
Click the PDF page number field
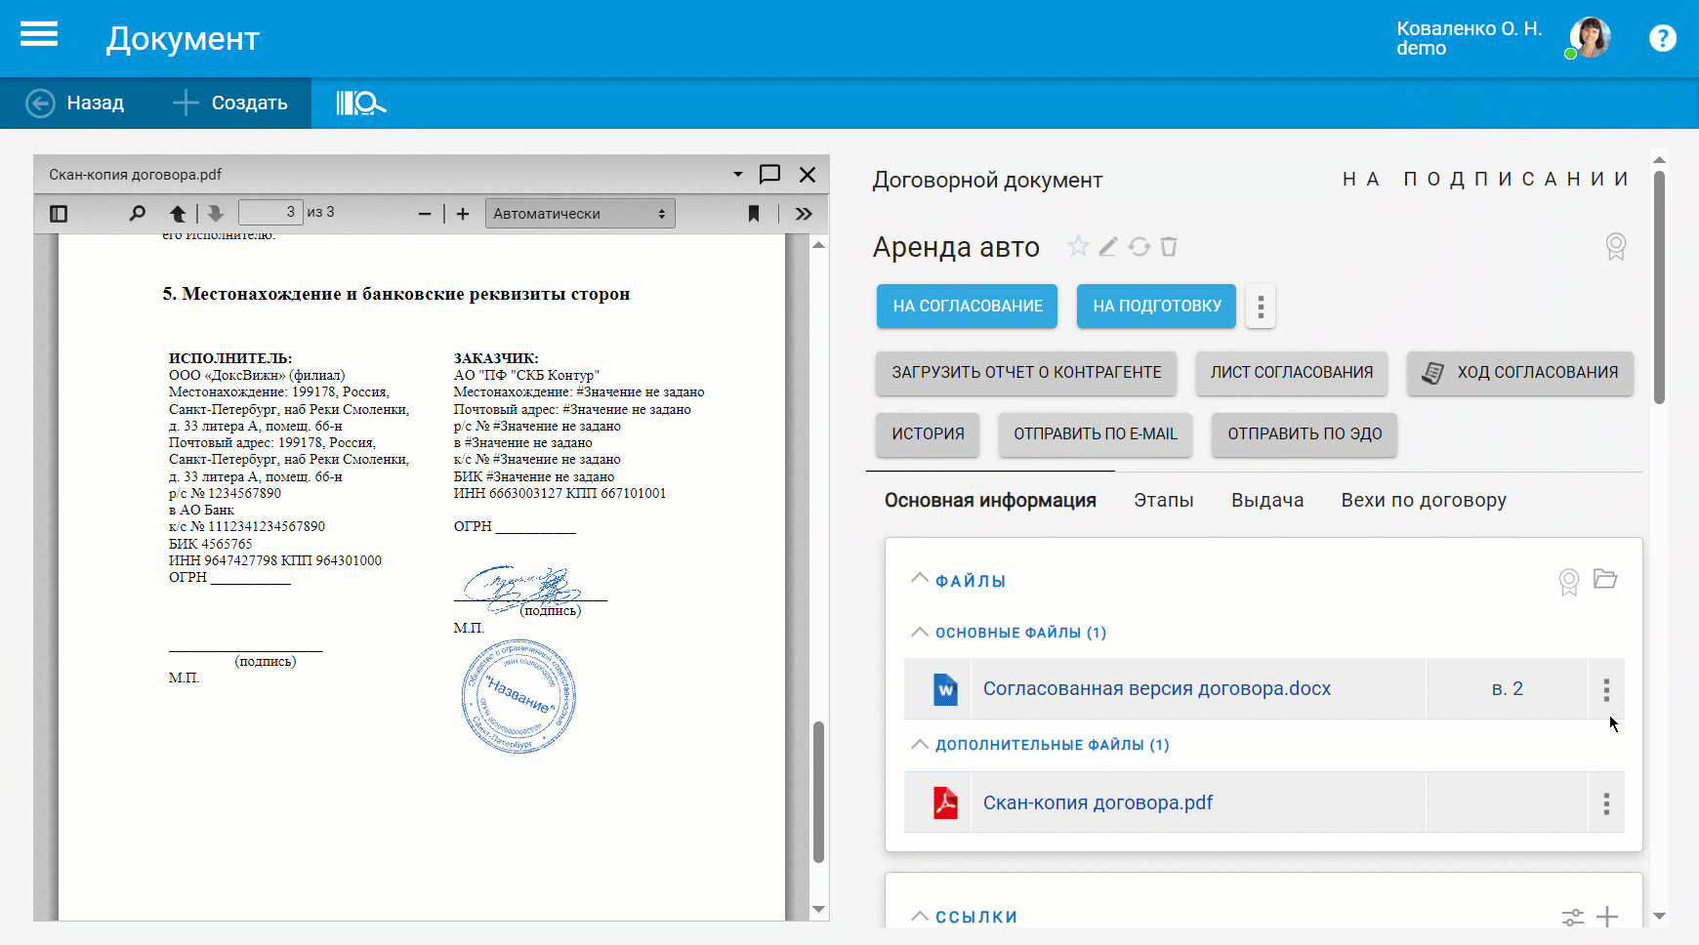click(x=270, y=213)
